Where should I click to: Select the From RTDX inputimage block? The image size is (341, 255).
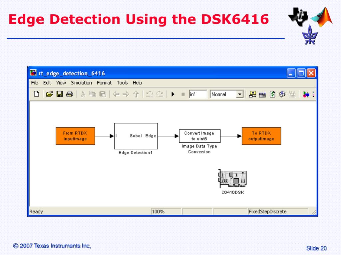(x=76, y=136)
